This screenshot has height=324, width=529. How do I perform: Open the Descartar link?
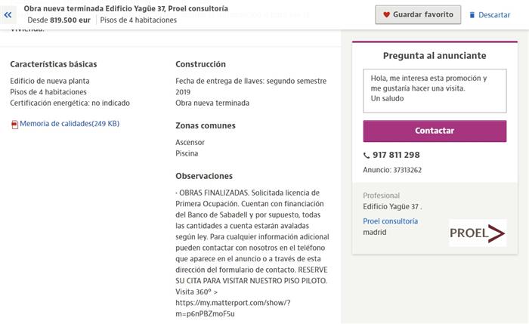494,15
